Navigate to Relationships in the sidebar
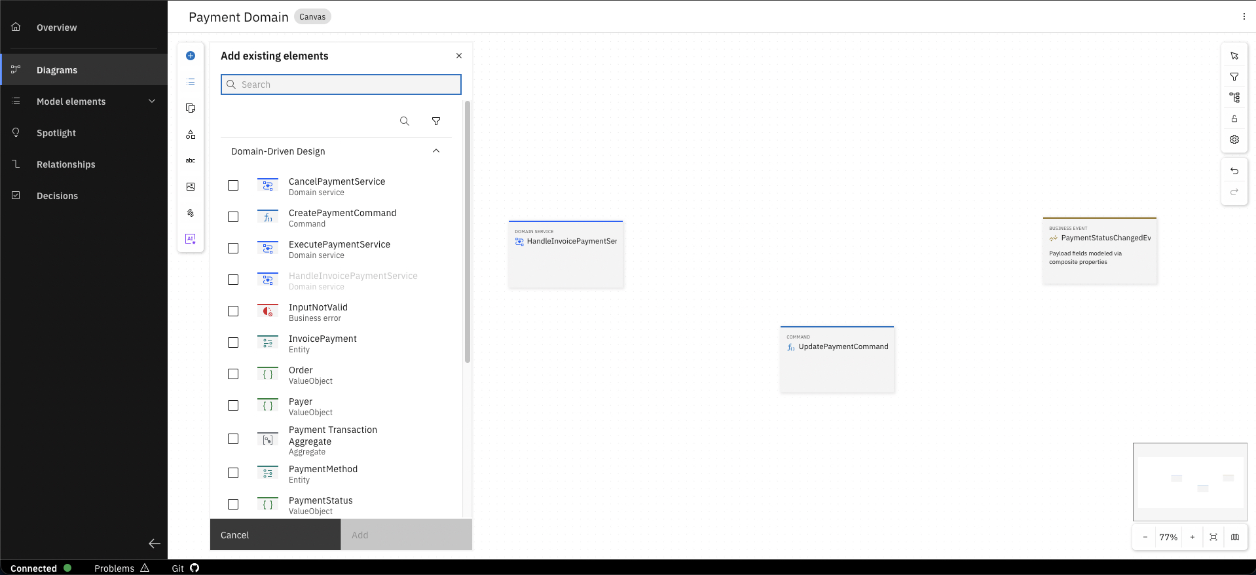This screenshot has width=1256, height=575. pyautogui.click(x=84, y=164)
